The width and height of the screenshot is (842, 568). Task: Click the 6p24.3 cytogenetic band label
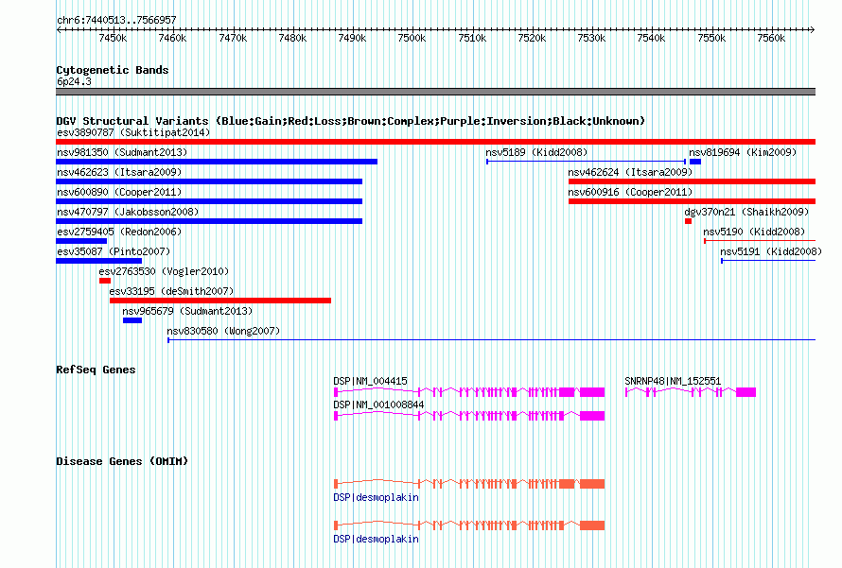click(74, 81)
